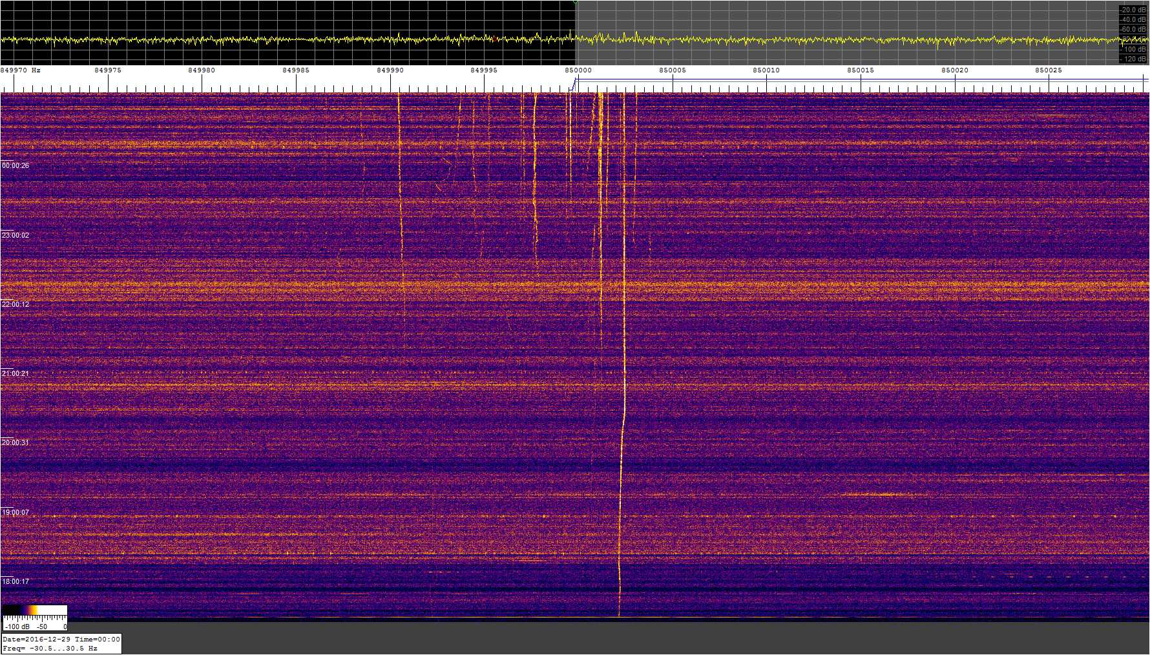Click the 849980 frequency scale label
The width and height of the screenshot is (1150, 655).
pos(202,70)
